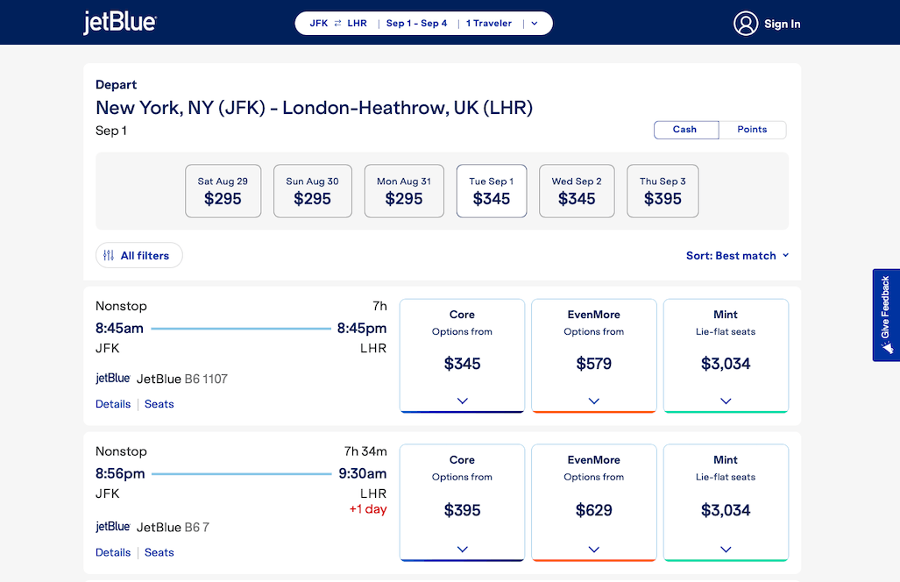
Task: Select the Sat Aug 29 date tab
Action: coord(223,191)
